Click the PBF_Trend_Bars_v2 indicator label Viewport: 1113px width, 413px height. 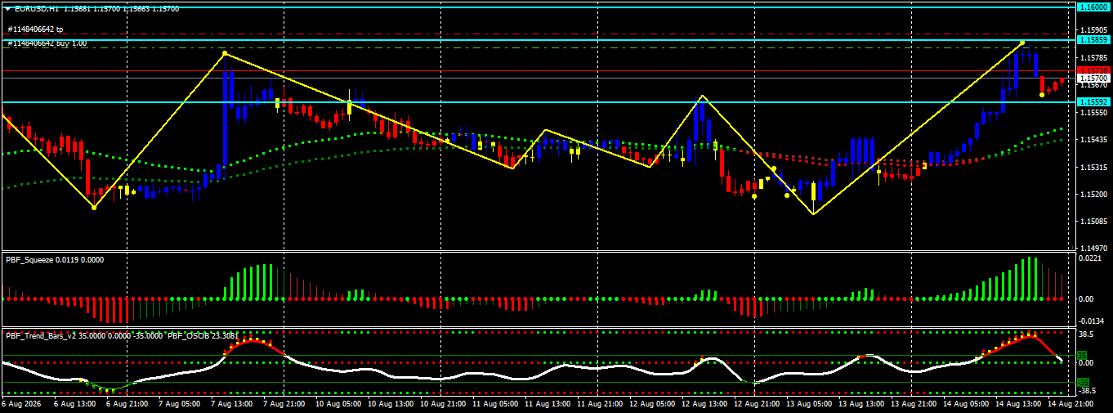point(41,334)
